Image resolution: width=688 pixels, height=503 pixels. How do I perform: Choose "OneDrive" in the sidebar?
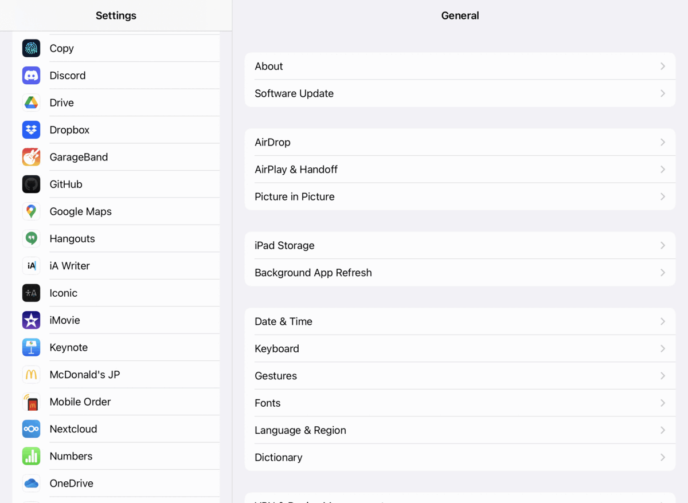pyautogui.click(x=71, y=484)
